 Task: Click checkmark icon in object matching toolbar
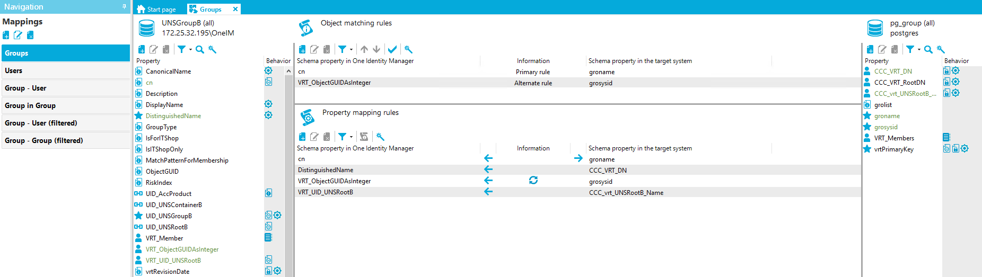click(x=392, y=49)
